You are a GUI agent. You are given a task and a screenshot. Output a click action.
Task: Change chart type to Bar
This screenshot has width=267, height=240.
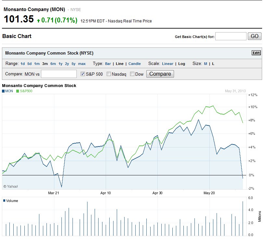click(108, 64)
